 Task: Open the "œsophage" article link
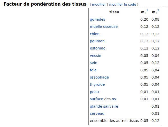tap(99, 77)
